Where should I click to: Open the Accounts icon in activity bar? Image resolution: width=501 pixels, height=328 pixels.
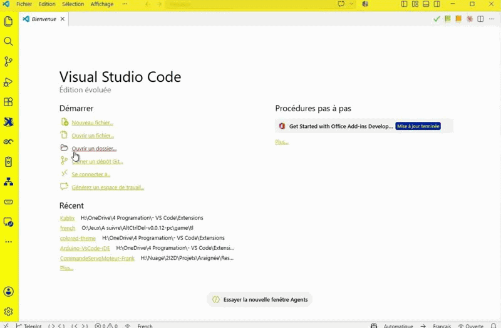click(8, 291)
